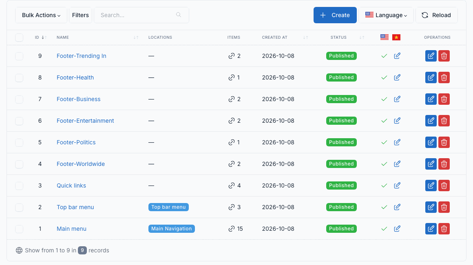Create a new menu
The height and width of the screenshot is (265, 473).
click(x=335, y=15)
